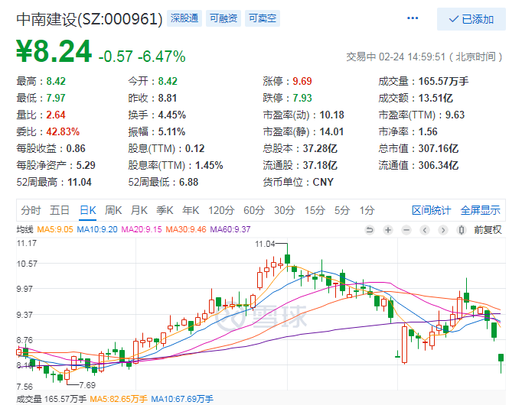Click the 区间统计 link
The height and width of the screenshot is (405, 522).
point(432,210)
